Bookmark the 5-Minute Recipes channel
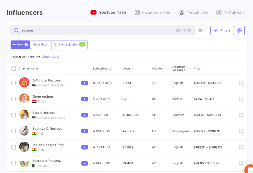253x173 pixels. [241, 83]
